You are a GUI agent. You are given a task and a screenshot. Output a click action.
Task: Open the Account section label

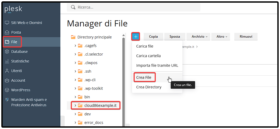[18, 80]
